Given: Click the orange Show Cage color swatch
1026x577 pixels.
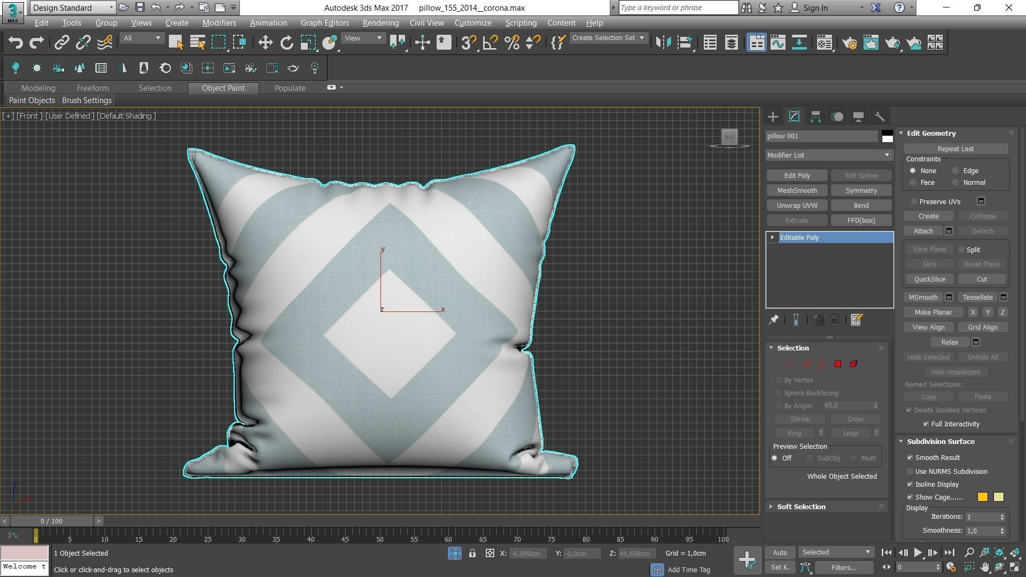Looking at the screenshot, I should click(x=983, y=497).
